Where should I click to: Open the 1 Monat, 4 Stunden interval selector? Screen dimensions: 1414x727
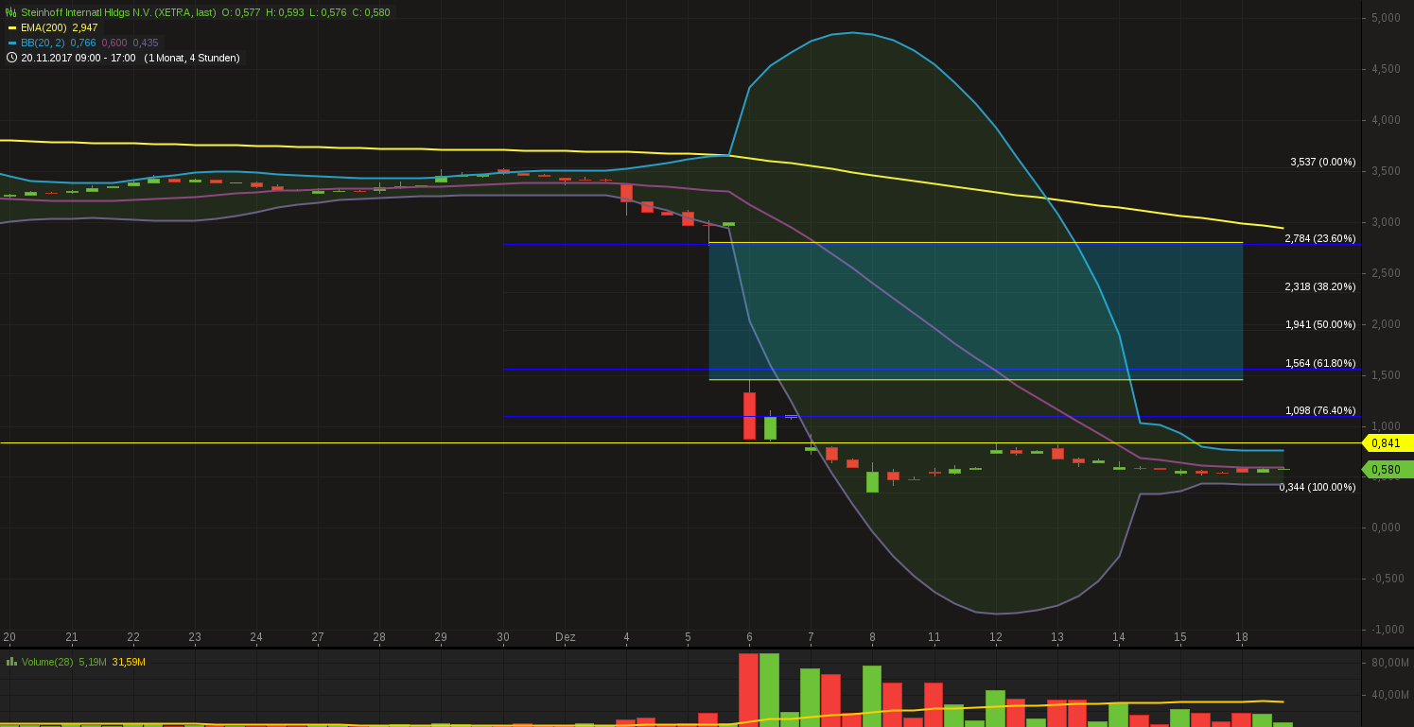click(191, 58)
